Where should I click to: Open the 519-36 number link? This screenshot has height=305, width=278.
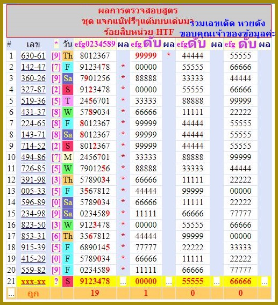[x=33, y=101]
